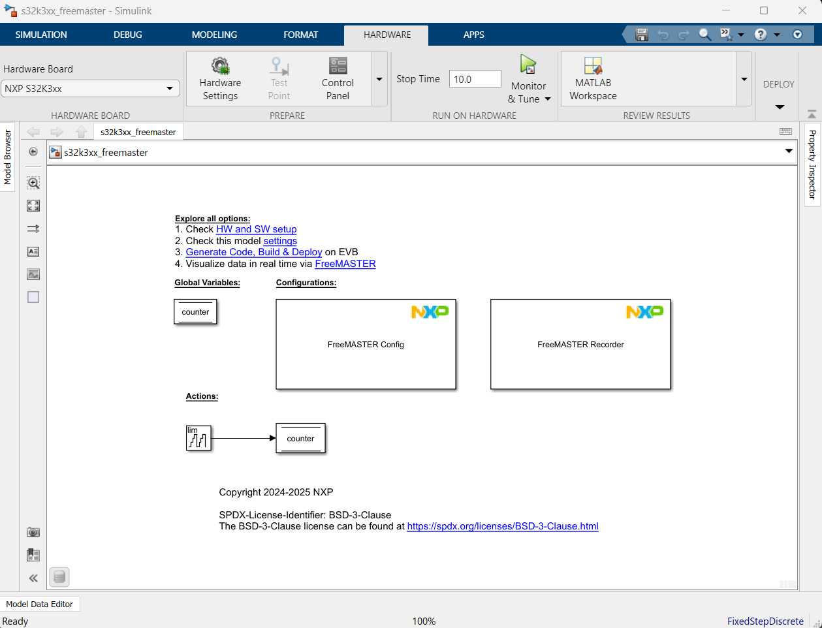The image size is (822, 628).
Task: Click Generate Code, Build & Deploy link
Action: coord(254,252)
